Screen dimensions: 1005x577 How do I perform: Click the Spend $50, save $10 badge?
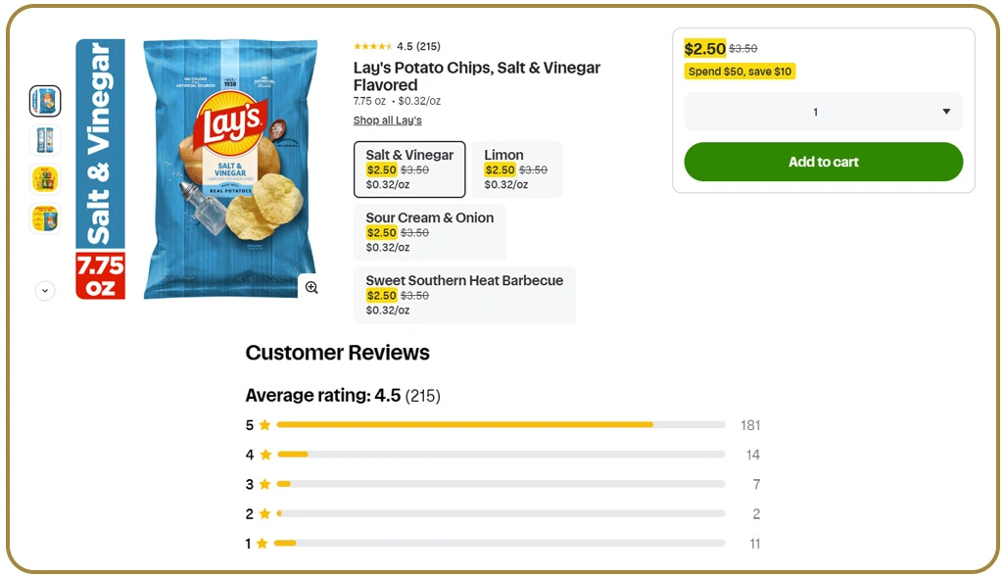coord(740,72)
